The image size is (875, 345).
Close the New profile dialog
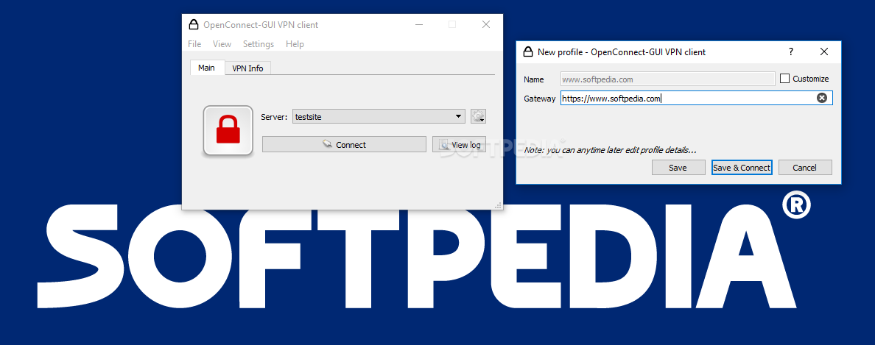coord(823,51)
